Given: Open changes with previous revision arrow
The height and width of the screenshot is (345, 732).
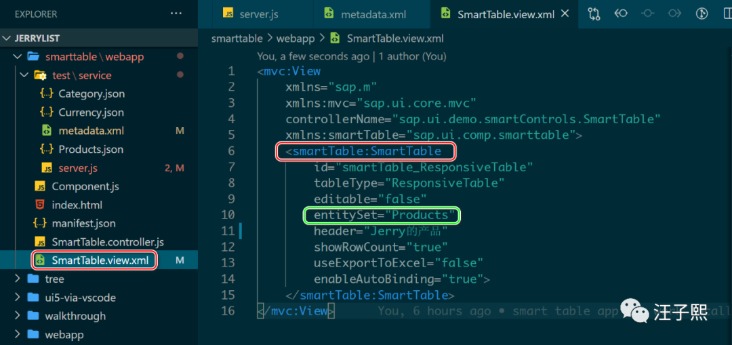Looking at the screenshot, I should click(x=621, y=14).
